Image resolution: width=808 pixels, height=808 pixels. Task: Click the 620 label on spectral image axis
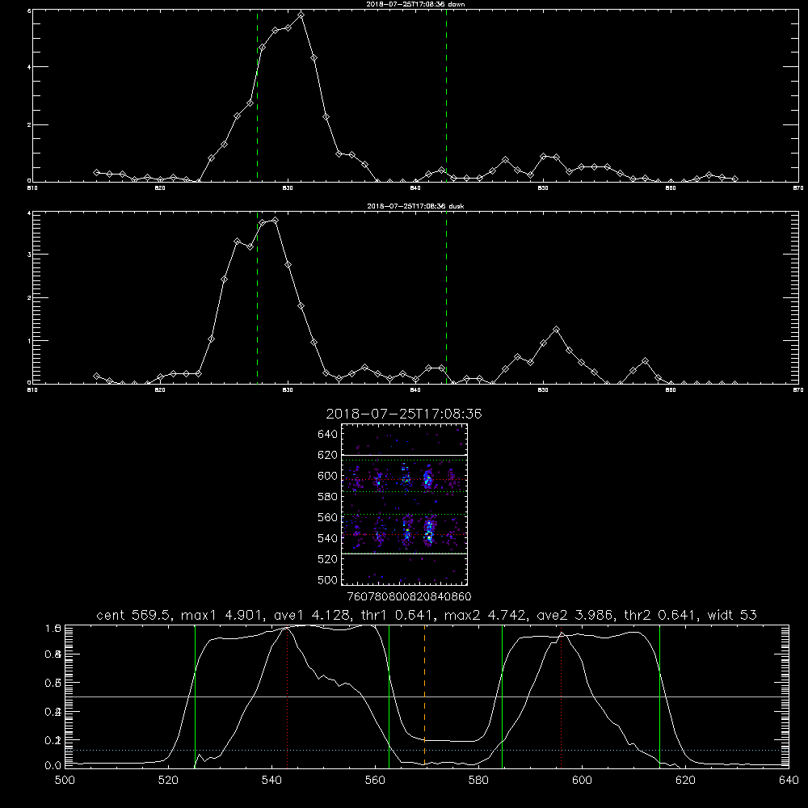328,455
